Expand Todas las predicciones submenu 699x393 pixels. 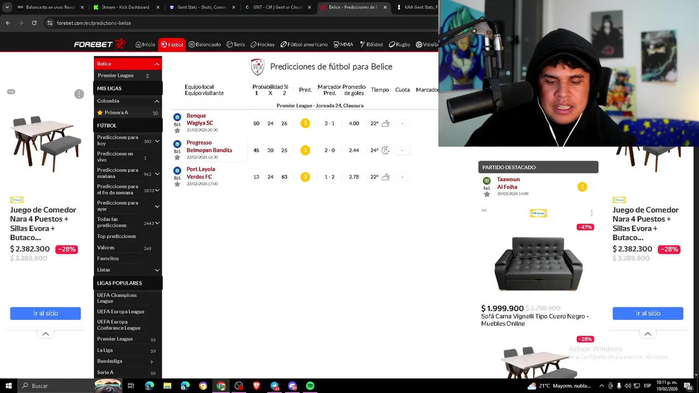157,223
